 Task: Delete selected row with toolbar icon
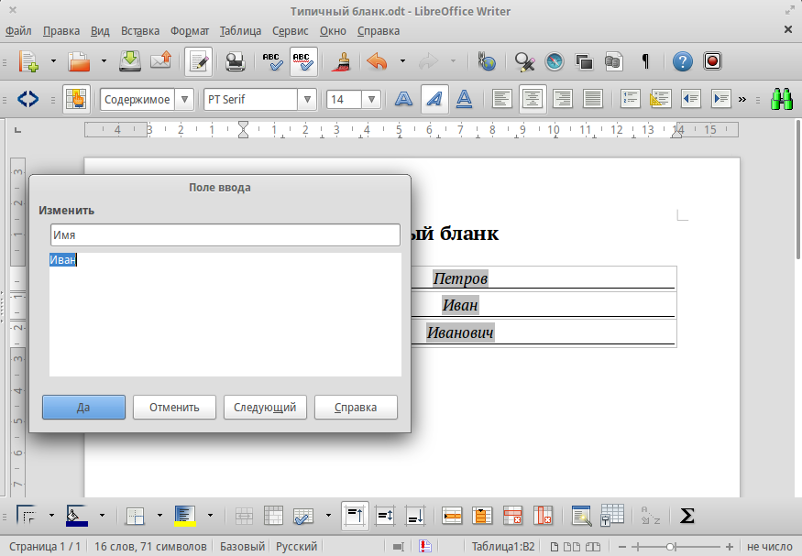tap(511, 516)
